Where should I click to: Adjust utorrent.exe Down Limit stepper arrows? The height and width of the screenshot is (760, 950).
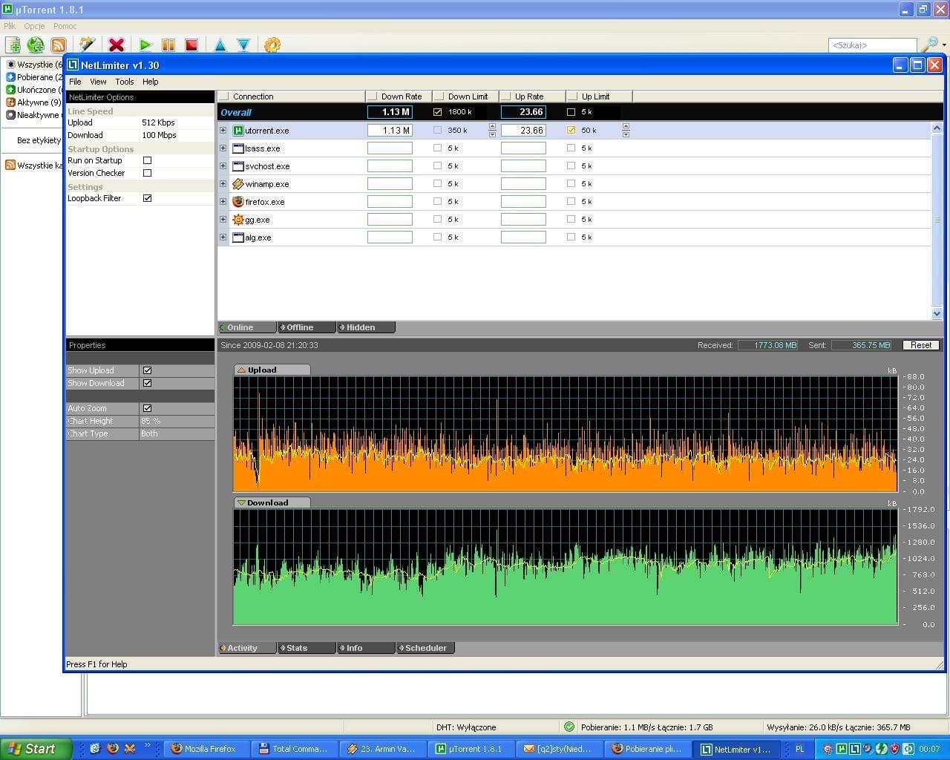point(492,131)
